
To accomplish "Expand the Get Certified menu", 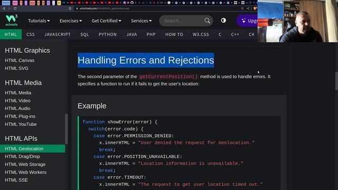I will [106, 21].
